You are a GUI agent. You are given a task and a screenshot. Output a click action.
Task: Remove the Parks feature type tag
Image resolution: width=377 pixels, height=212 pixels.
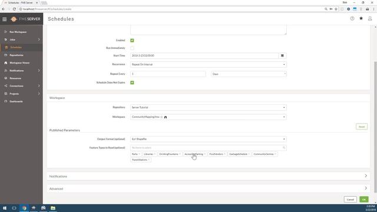point(139,154)
